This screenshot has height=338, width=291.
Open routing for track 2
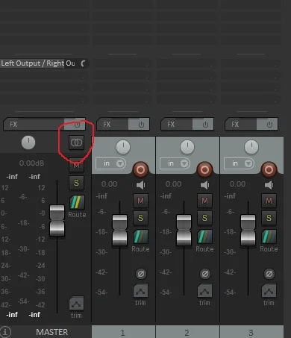pyautogui.click(x=204, y=237)
